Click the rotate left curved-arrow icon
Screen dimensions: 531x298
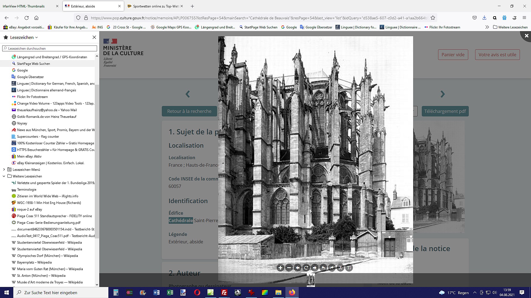pyautogui.click(x=323, y=268)
